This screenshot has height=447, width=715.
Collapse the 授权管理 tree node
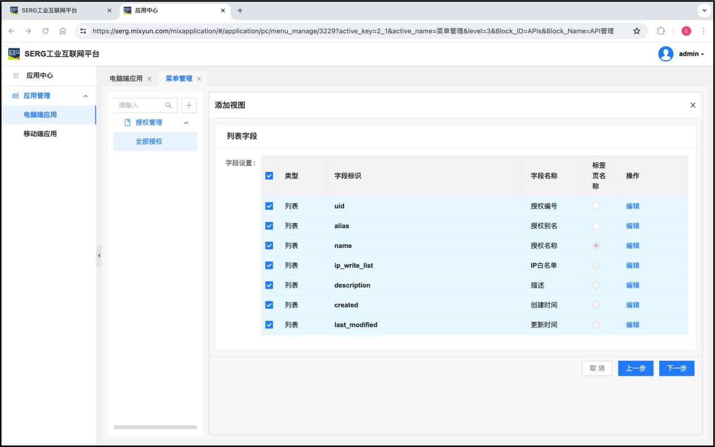pyautogui.click(x=187, y=123)
